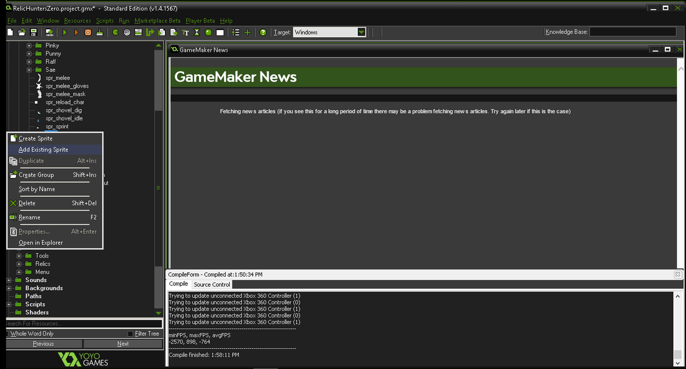Click the New project toolbar icon

pos(10,32)
